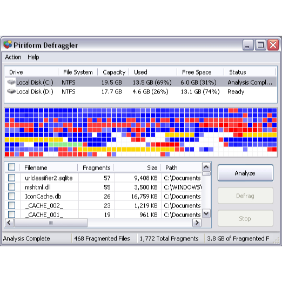
Task: Sort by the Size column header
Action: pos(137,167)
